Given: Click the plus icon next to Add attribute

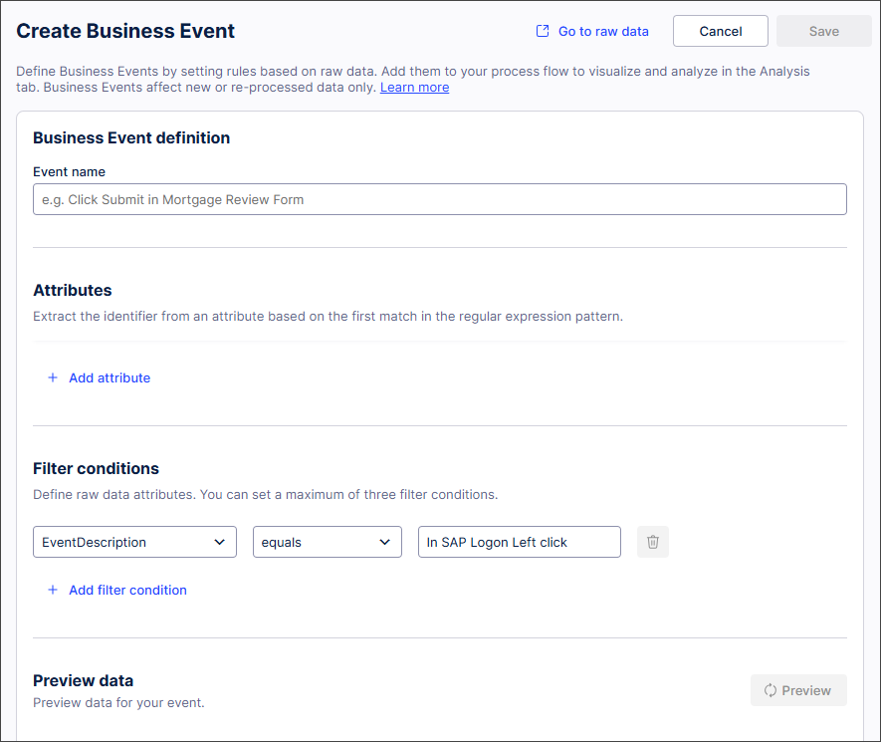Looking at the screenshot, I should 53,377.
